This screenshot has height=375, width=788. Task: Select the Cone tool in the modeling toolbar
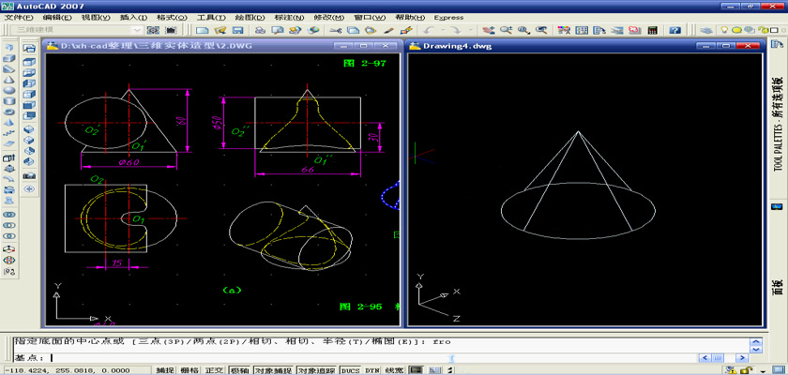[x=9, y=80]
